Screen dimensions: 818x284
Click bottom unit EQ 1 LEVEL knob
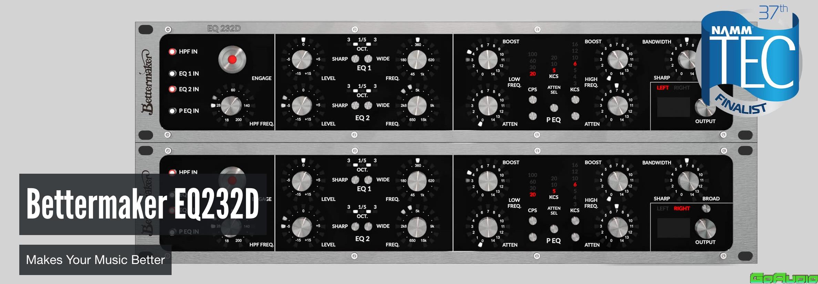pos(302,181)
